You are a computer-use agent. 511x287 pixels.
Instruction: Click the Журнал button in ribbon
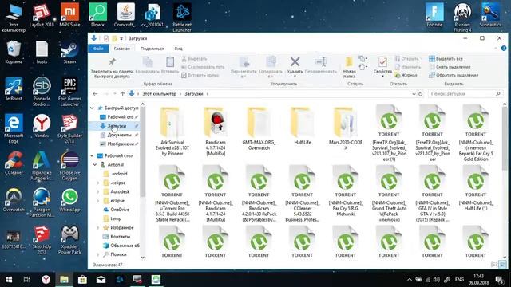(406, 75)
